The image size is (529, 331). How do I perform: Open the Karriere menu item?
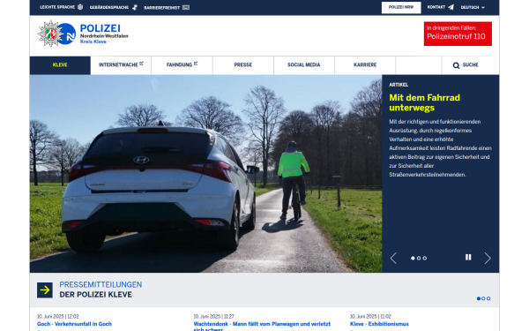click(365, 64)
